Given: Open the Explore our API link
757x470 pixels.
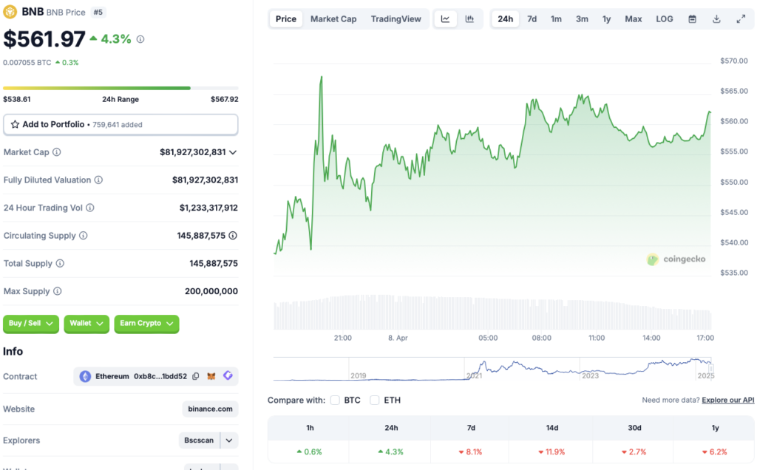Looking at the screenshot, I should 727,400.
